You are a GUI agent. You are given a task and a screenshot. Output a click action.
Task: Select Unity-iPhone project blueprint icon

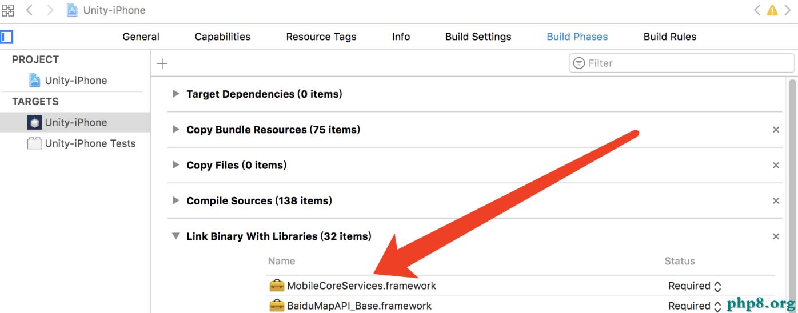35,81
